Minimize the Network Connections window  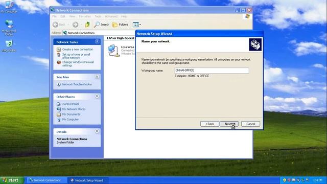point(237,10)
